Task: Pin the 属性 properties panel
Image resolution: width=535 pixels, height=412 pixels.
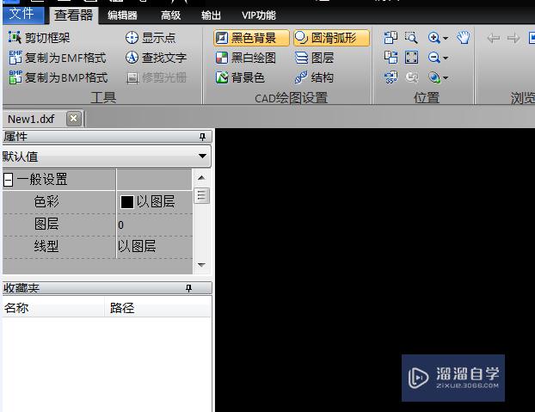Action: [202, 137]
